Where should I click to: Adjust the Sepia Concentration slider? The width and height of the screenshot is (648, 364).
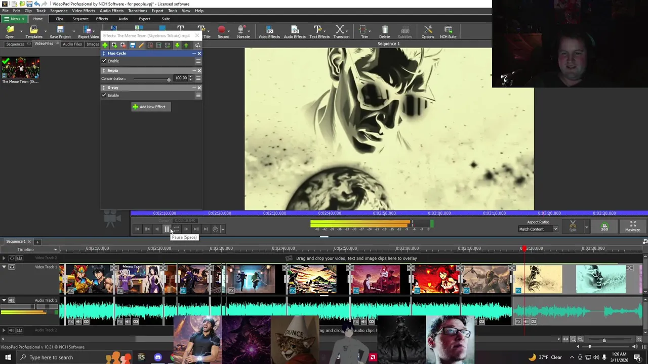pyautogui.click(x=152, y=79)
